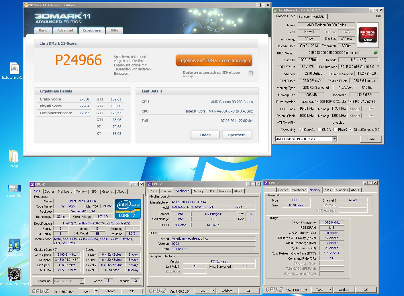Screen dimensions: 404x296
Task: Click the GPU-Z screenshot camera icon
Action: coord(378,16)
